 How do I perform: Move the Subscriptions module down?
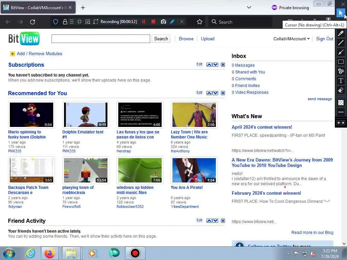(215, 65)
